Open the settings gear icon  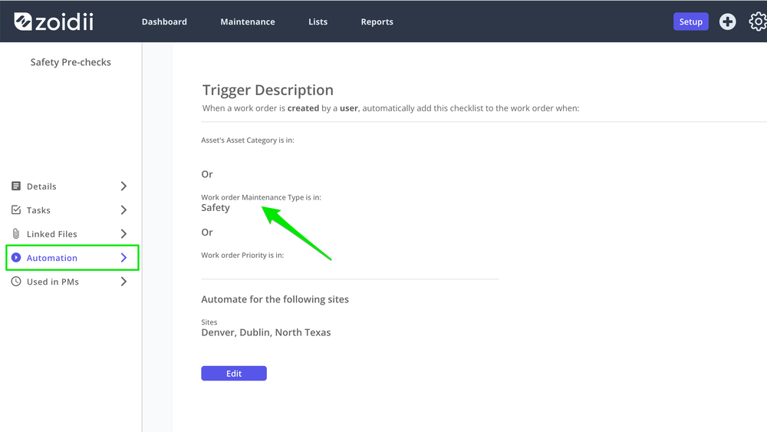point(758,21)
